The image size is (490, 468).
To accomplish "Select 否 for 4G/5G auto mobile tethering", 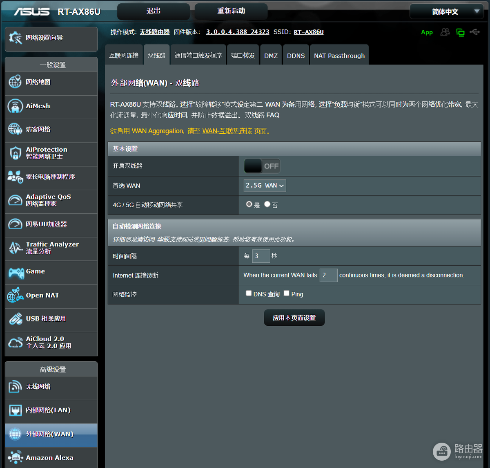I will coord(267,204).
